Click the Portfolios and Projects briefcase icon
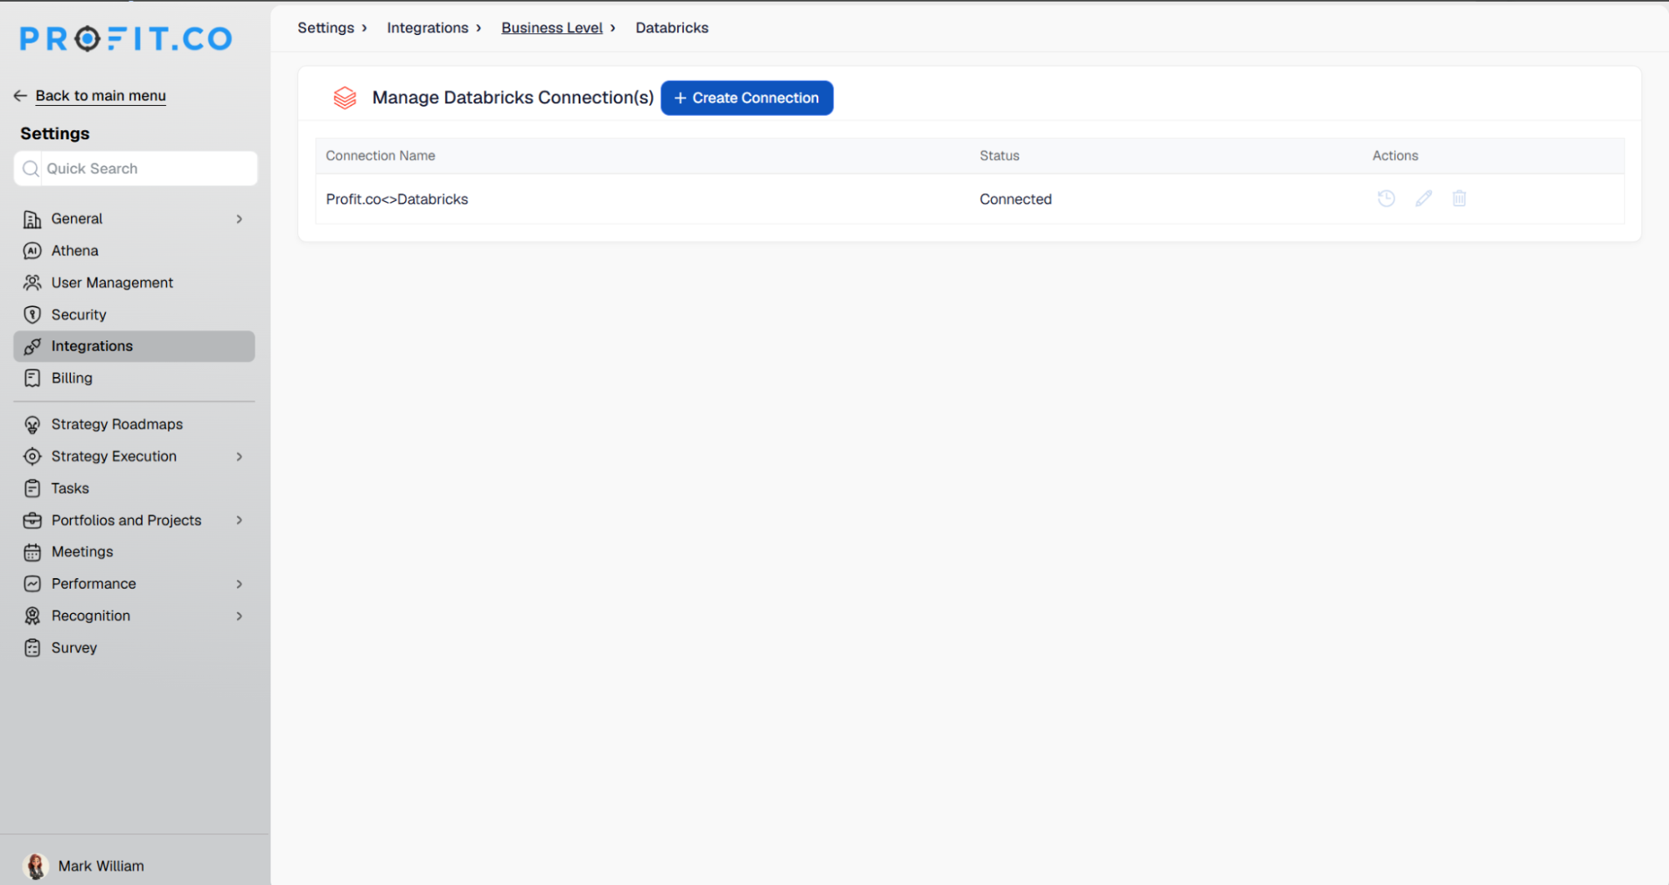Viewport: 1669px width, 885px height. tap(33, 520)
